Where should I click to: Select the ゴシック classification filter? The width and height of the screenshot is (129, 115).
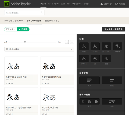point(95,46)
